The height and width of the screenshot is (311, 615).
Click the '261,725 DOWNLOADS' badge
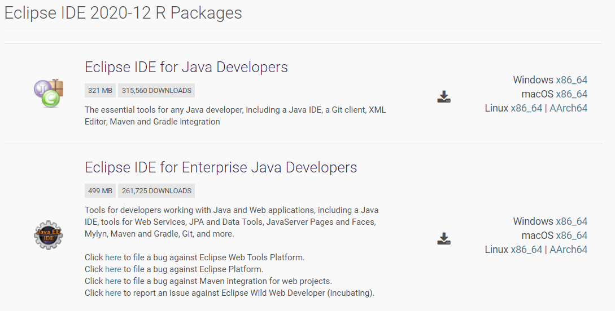[x=156, y=190]
